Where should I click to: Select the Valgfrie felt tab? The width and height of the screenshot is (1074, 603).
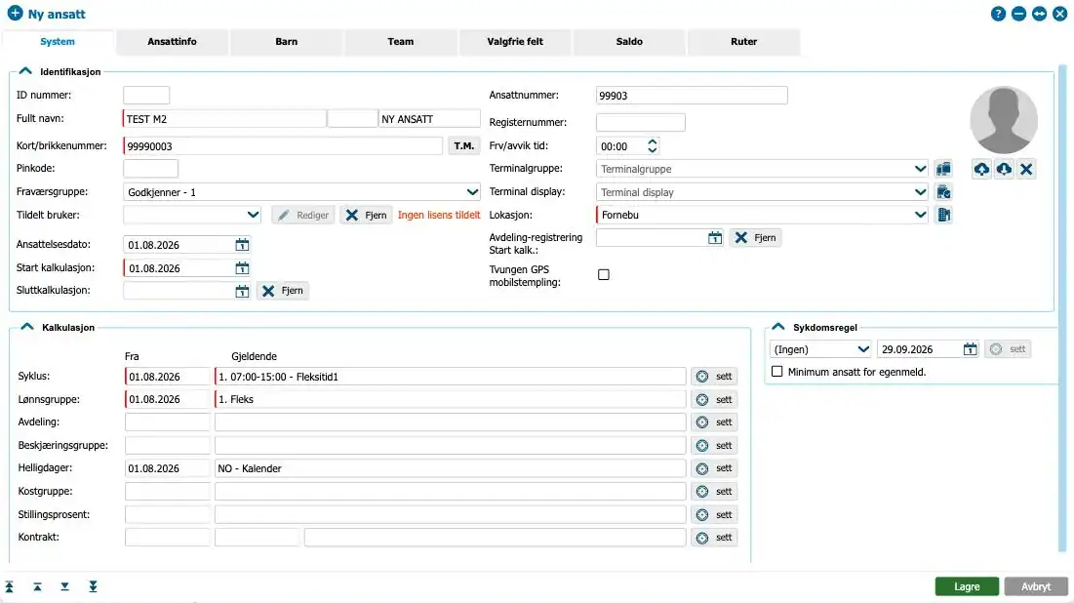[x=515, y=42]
